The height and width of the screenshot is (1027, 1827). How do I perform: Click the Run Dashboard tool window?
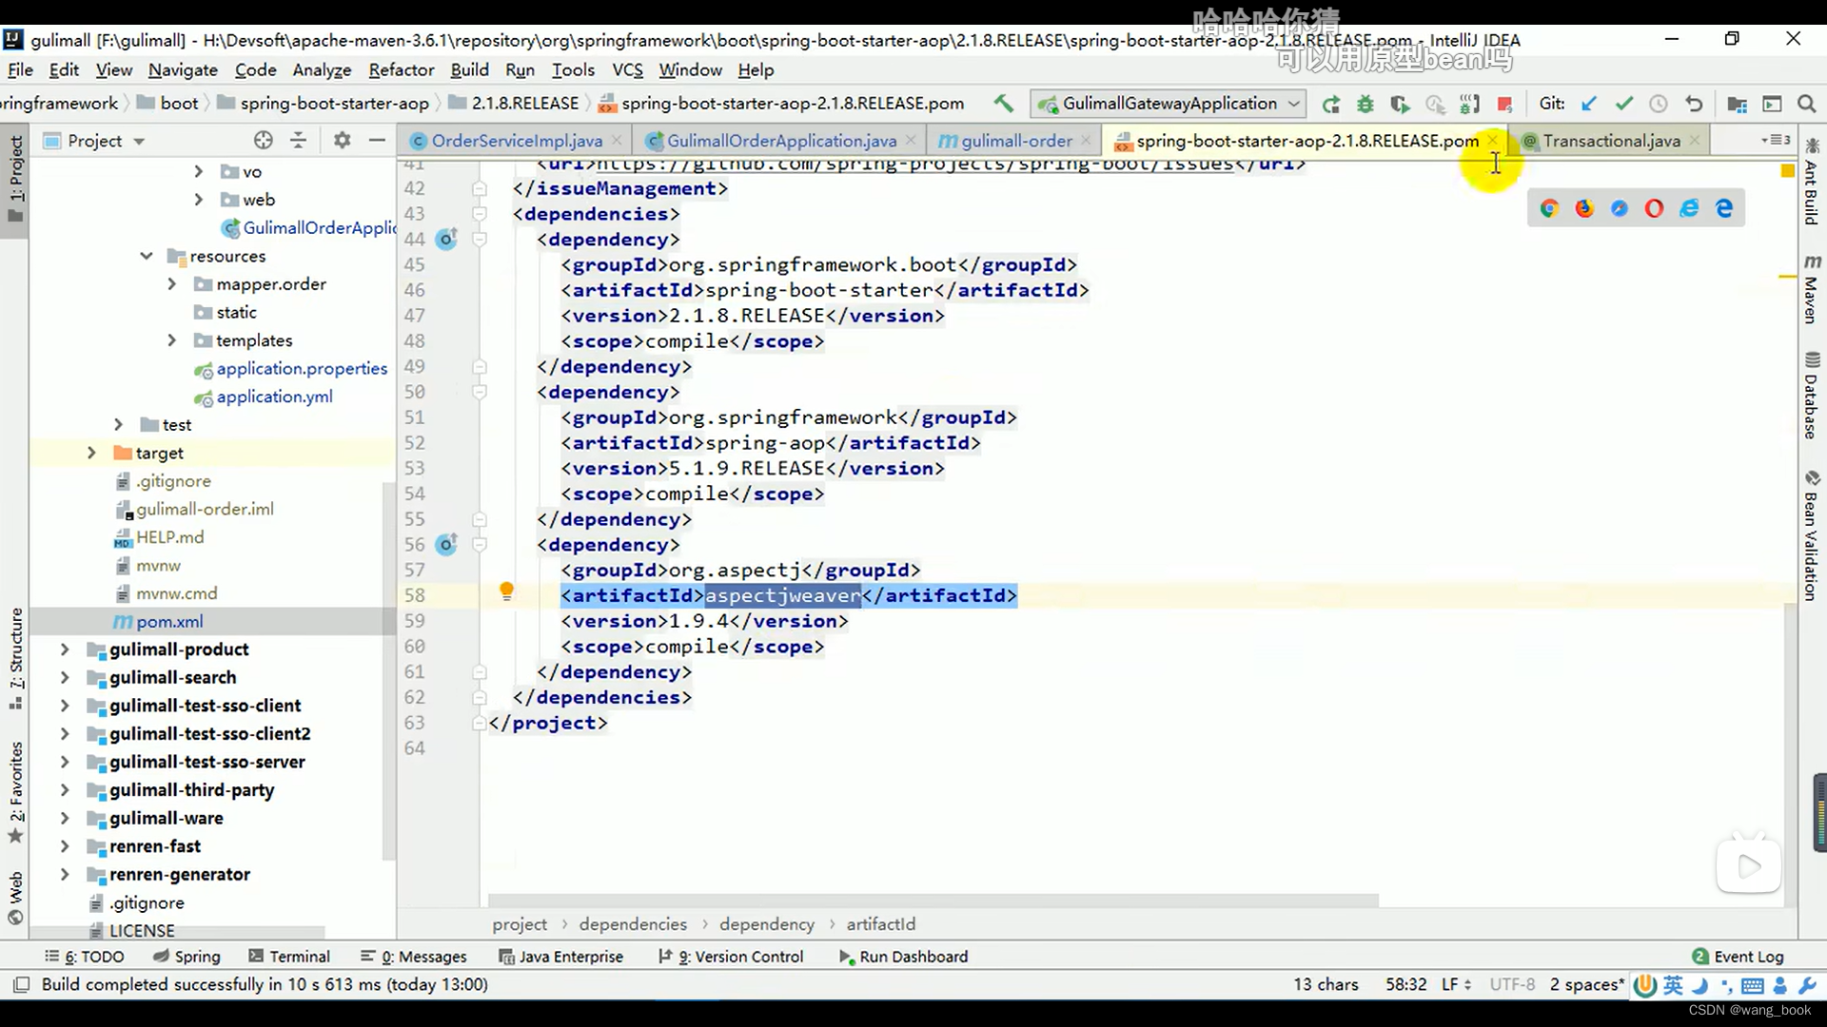[913, 956]
